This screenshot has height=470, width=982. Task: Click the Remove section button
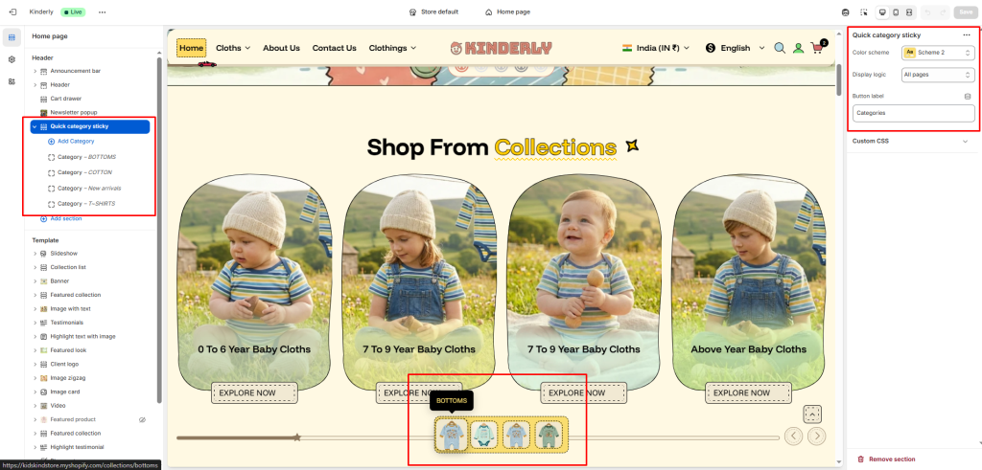886,459
